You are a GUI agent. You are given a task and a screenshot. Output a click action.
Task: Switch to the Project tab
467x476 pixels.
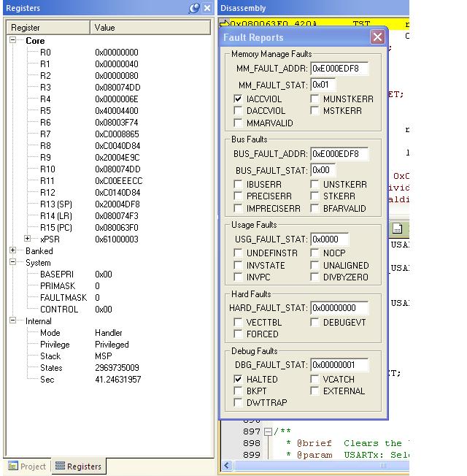pyautogui.click(x=27, y=466)
